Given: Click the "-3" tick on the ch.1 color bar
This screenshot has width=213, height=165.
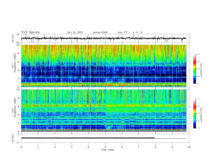Looking at the screenshot, I should (x=198, y=54).
